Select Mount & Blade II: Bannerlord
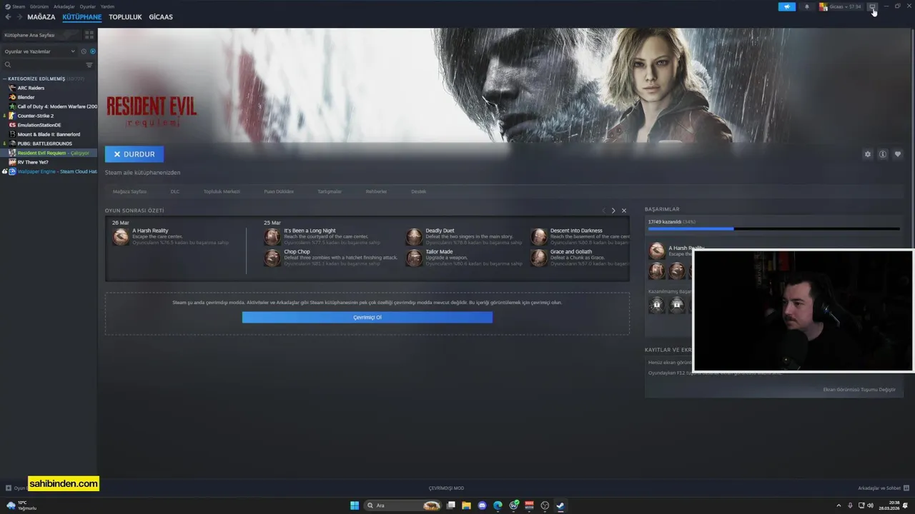Viewport: 915px width, 514px height. pyautogui.click(x=49, y=134)
